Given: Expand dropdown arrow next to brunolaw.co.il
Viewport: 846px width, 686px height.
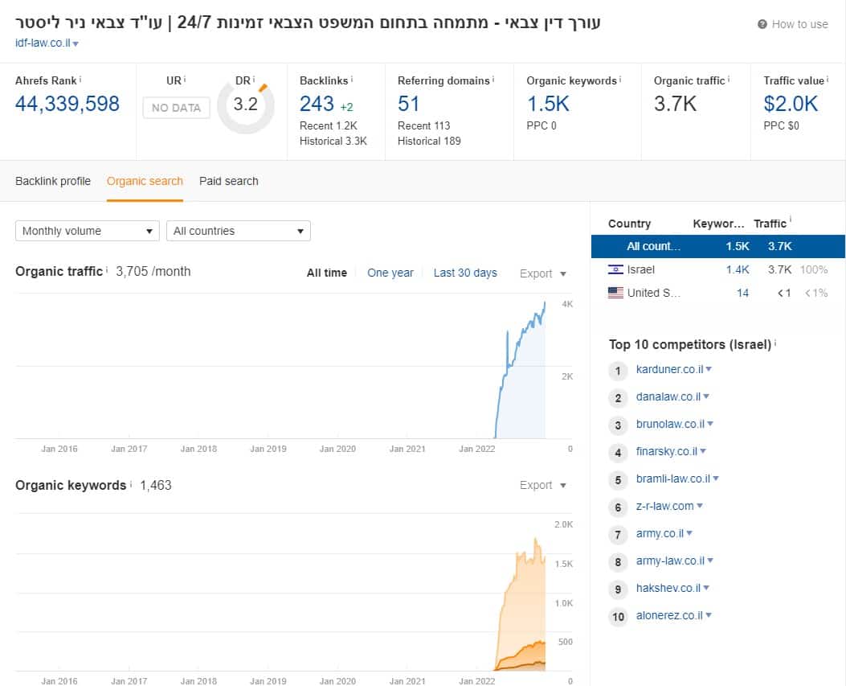Looking at the screenshot, I should click(710, 424).
